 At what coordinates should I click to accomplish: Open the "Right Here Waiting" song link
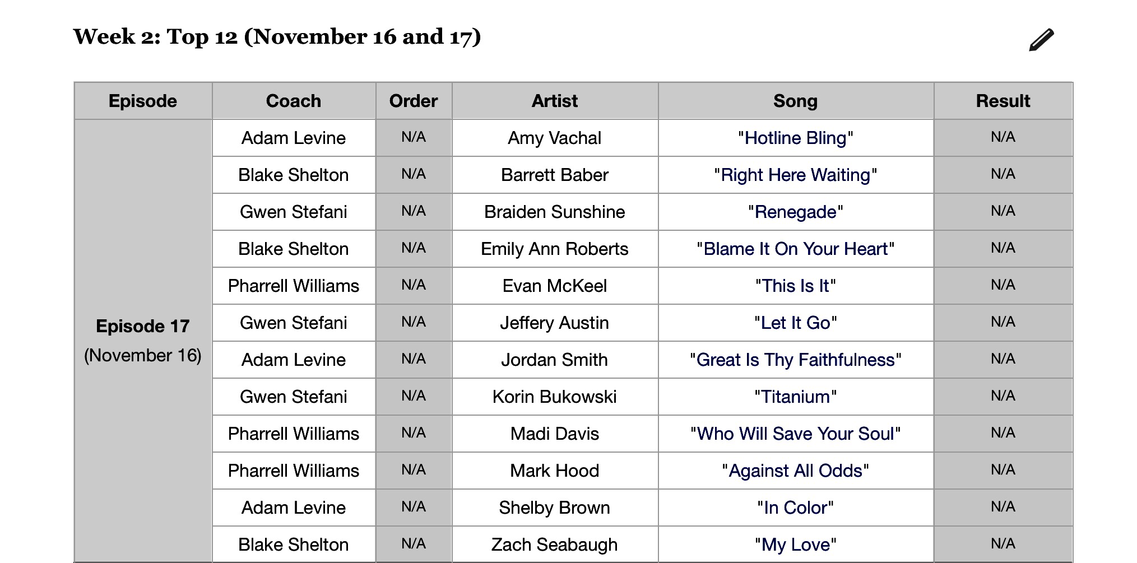[795, 175]
